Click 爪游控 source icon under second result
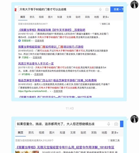 (x=19, y=58)
